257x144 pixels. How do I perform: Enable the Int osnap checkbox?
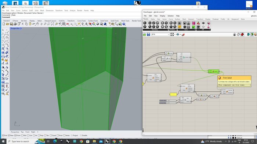[34, 135]
